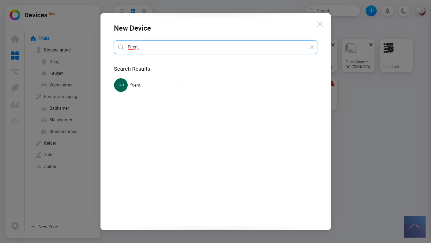This screenshot has height=243, width=431.
Task: Toggle dark mode with moon icon
Action: (x=404, y=11)
